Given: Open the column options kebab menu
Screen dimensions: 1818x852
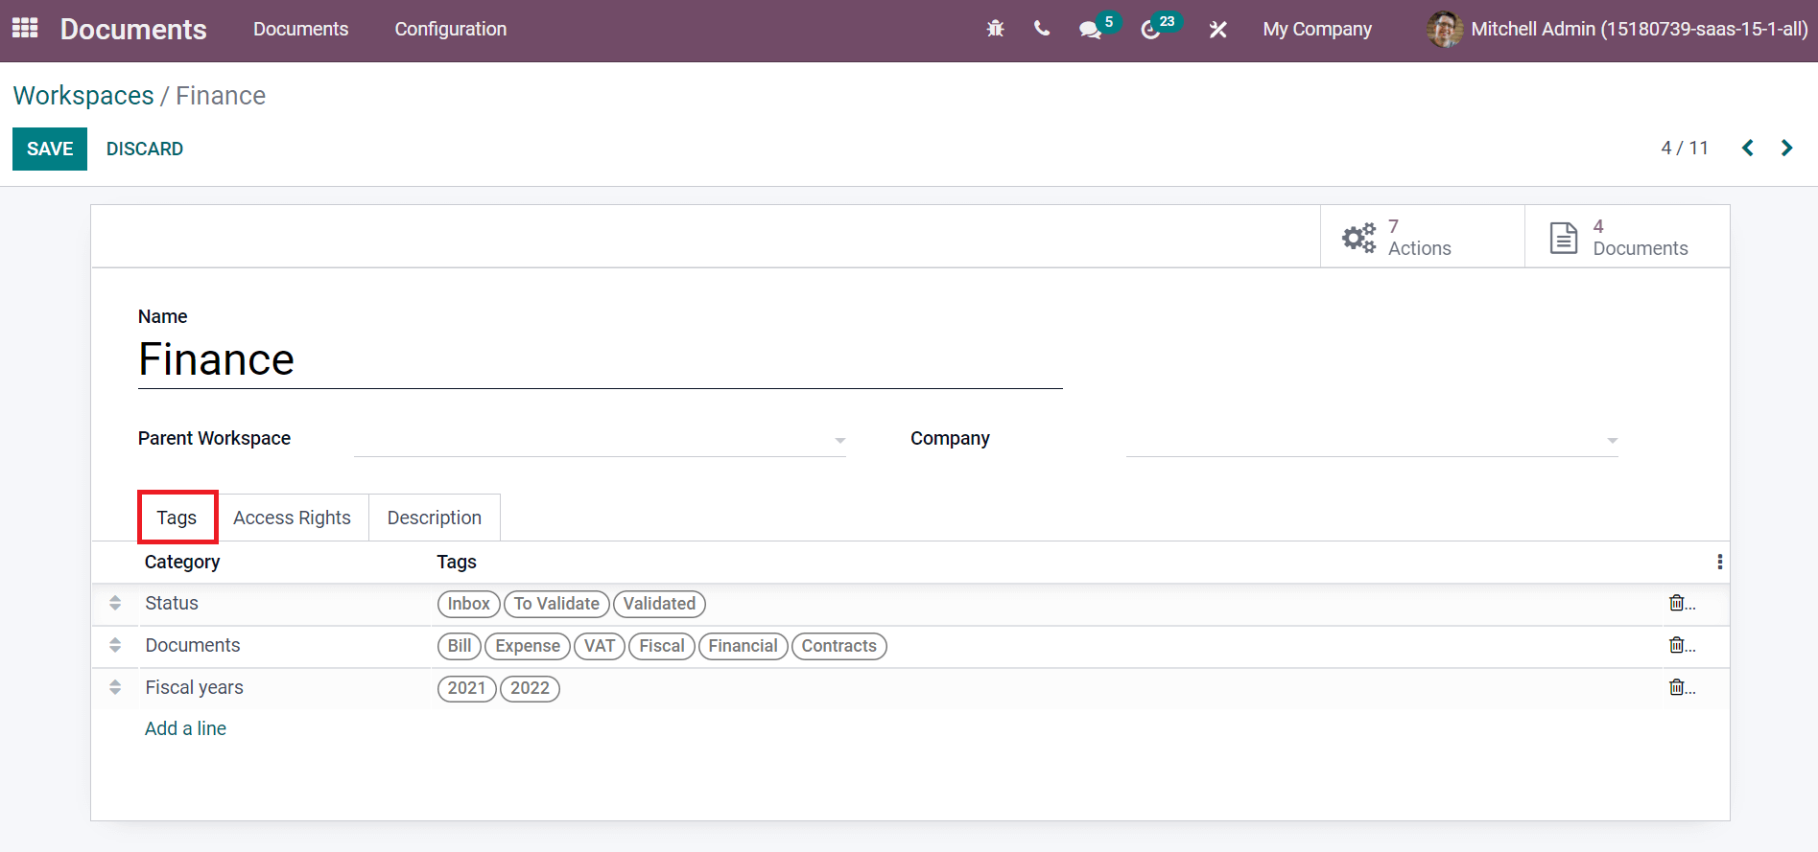Looking at the screenshot, I should point(1719,562).
